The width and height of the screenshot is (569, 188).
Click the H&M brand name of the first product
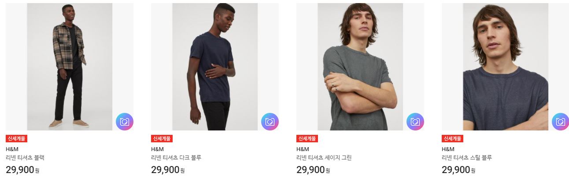tap(12, 149)
